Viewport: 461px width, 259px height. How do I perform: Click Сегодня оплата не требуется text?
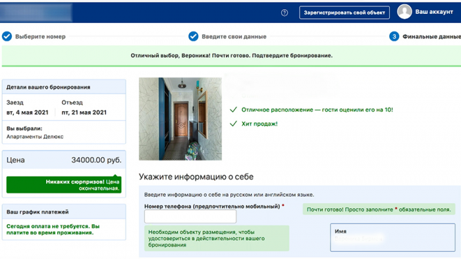pos(53,229)
